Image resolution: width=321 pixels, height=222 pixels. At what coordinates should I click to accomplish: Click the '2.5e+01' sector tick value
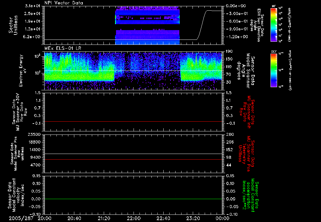coord(33,13)
